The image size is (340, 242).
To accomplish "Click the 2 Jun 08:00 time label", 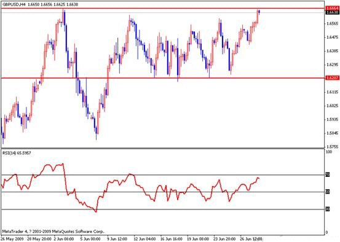I will click(64, 239).
